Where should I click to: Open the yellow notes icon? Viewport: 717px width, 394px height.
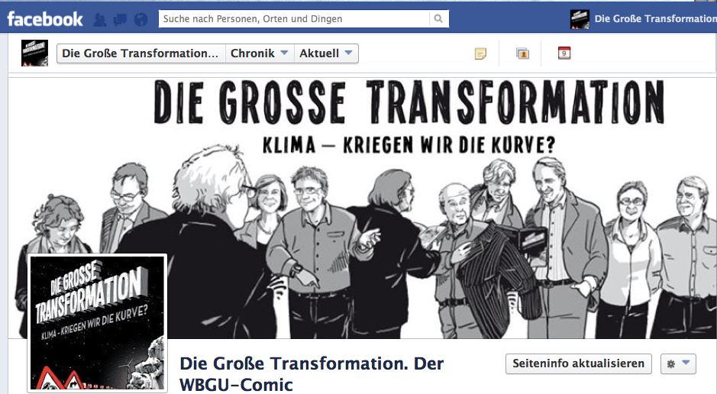(480, 53)
